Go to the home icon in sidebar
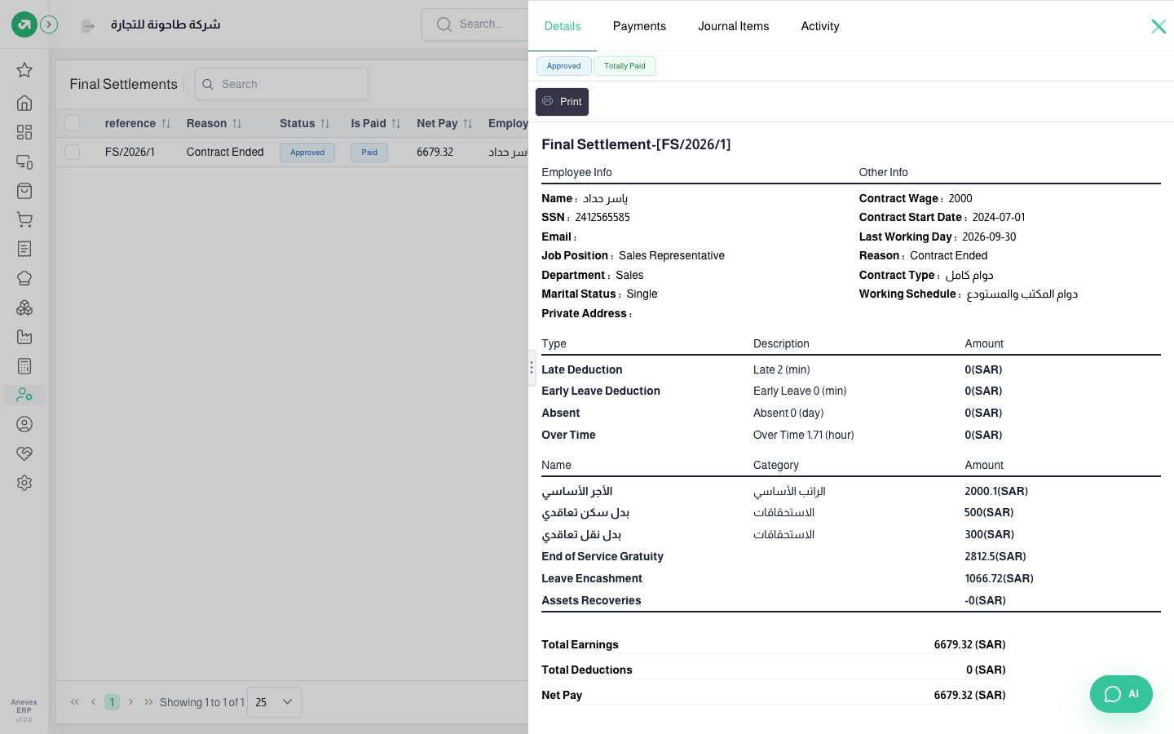This screenshot has height=734, width=1174. click(24, 103)
